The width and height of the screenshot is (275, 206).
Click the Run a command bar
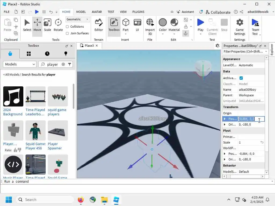click(x=137, y=182)
